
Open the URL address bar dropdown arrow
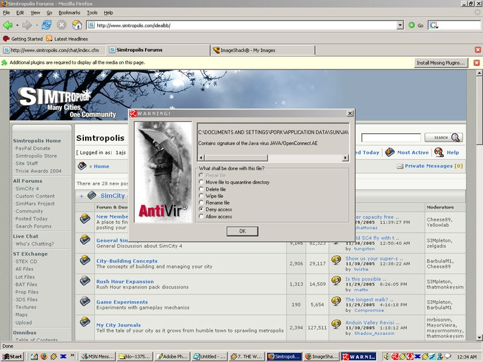click(x=400, y=25)
